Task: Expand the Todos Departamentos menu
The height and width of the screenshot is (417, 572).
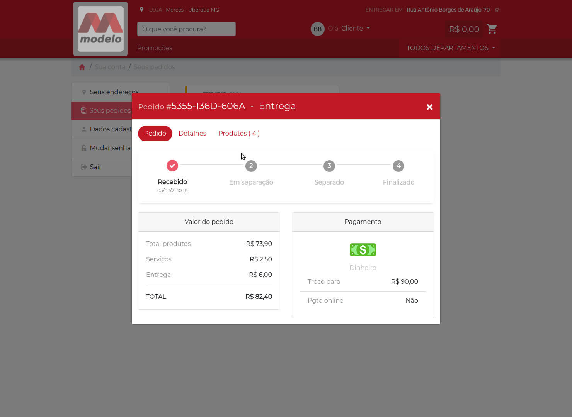Action: (450, 48)
